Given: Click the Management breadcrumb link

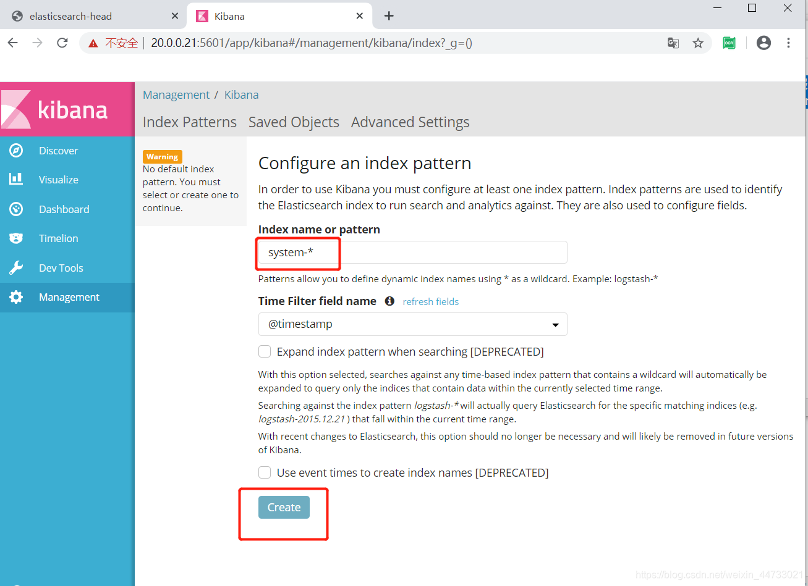Looking at the screenshot, I should [x=176, y=94].
